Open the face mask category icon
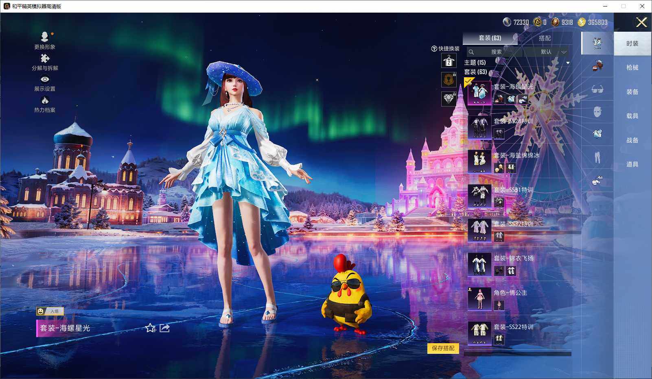Screen dimensions: 652x379 click(x=597, y=111)
